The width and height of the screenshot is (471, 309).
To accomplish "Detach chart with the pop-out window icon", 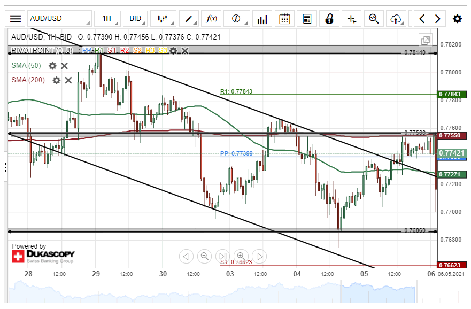I will click(x=426, y=40).
